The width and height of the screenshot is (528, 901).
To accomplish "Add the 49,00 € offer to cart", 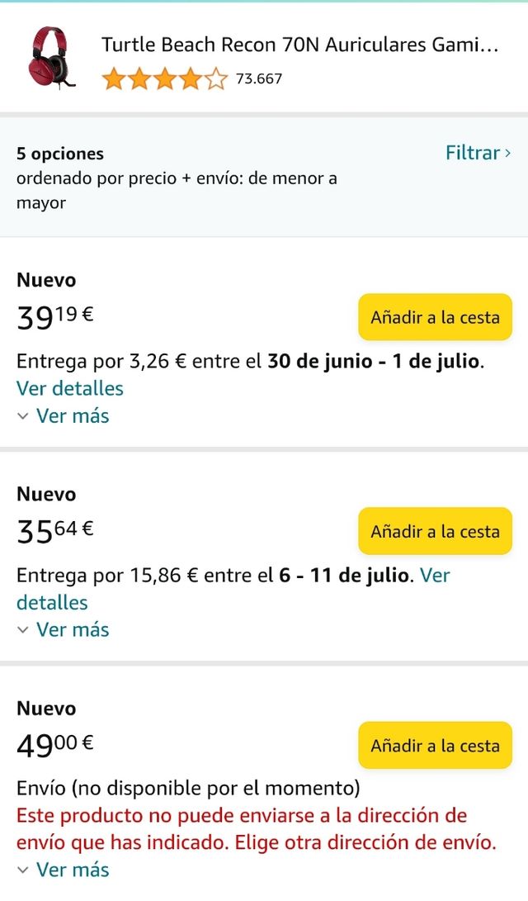I will click(435, 745).
